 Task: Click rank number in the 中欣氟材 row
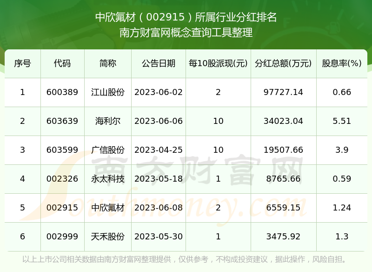[x=22, y=208]
